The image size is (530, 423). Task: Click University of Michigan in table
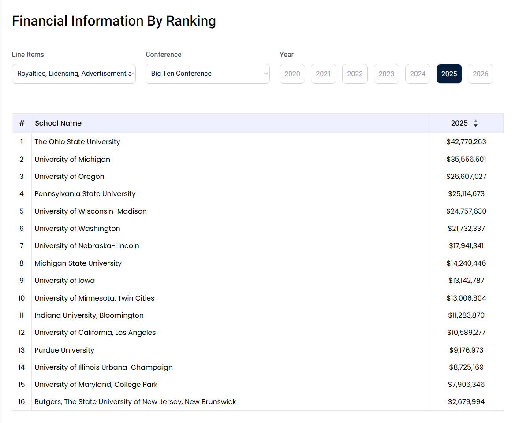(72, 159)
